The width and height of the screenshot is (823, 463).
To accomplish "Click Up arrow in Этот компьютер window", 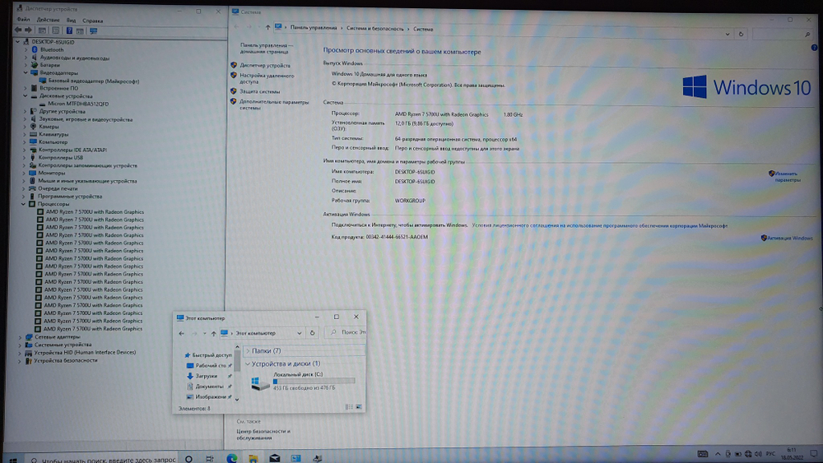I will point(214,334).
